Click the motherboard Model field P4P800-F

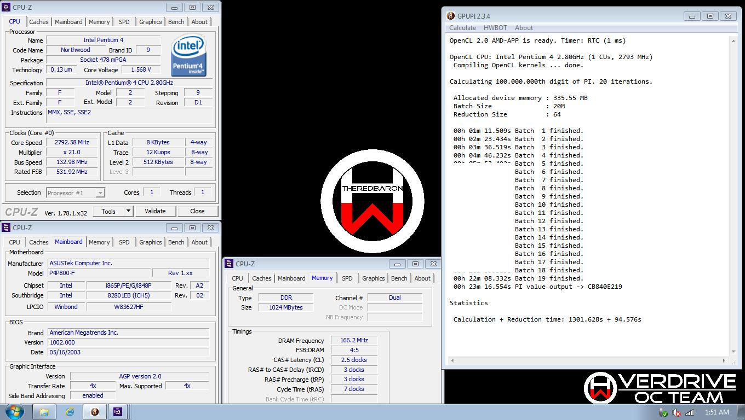tap(99, 273)
